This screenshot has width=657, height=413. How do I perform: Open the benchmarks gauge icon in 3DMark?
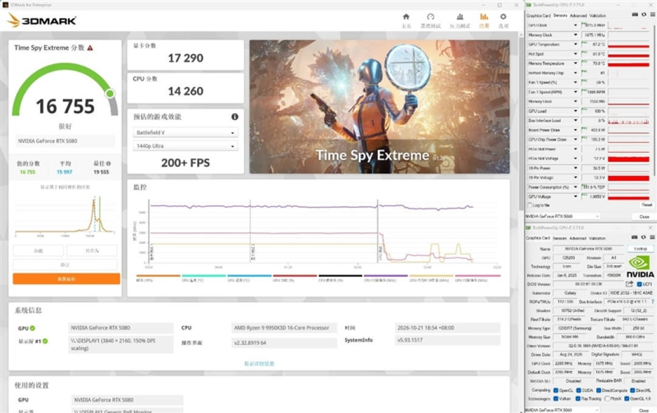(430, 17)
